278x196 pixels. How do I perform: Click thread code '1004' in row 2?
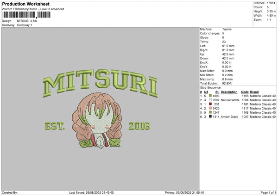pyautogui.click(x=245, y=100)
